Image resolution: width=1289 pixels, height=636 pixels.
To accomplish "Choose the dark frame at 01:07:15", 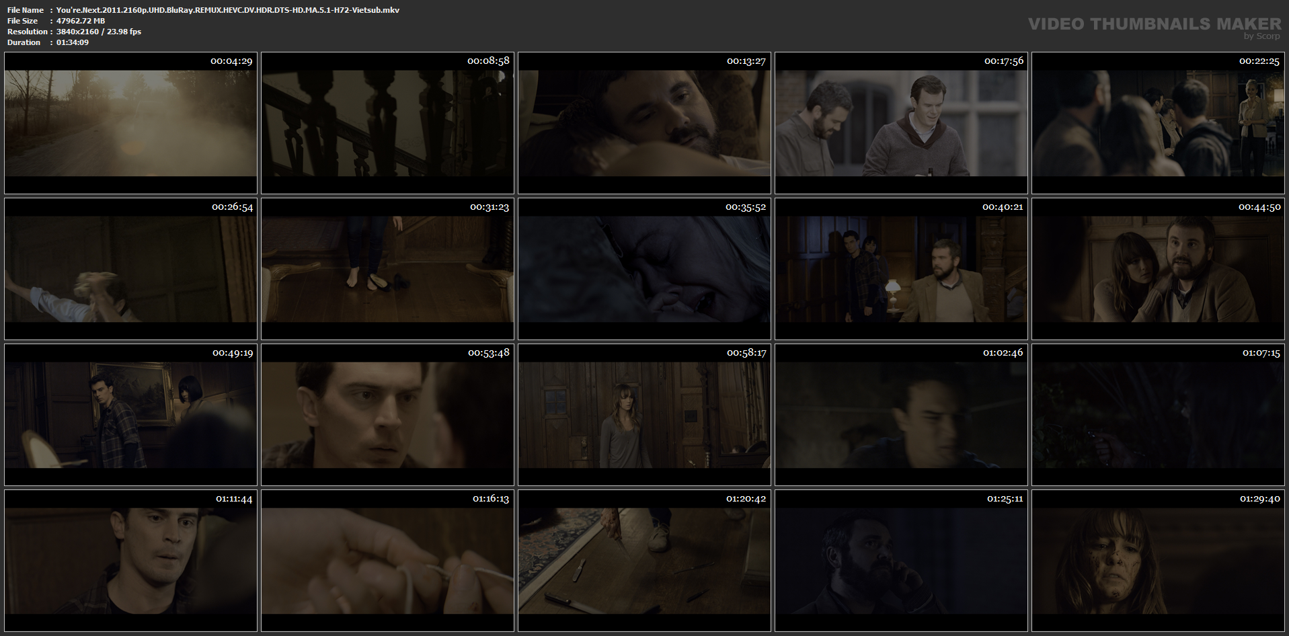I will pyautogui.click(x=1158, y=415).
